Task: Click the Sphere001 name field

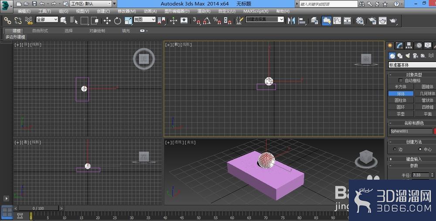Action: (x=411, y=131)
